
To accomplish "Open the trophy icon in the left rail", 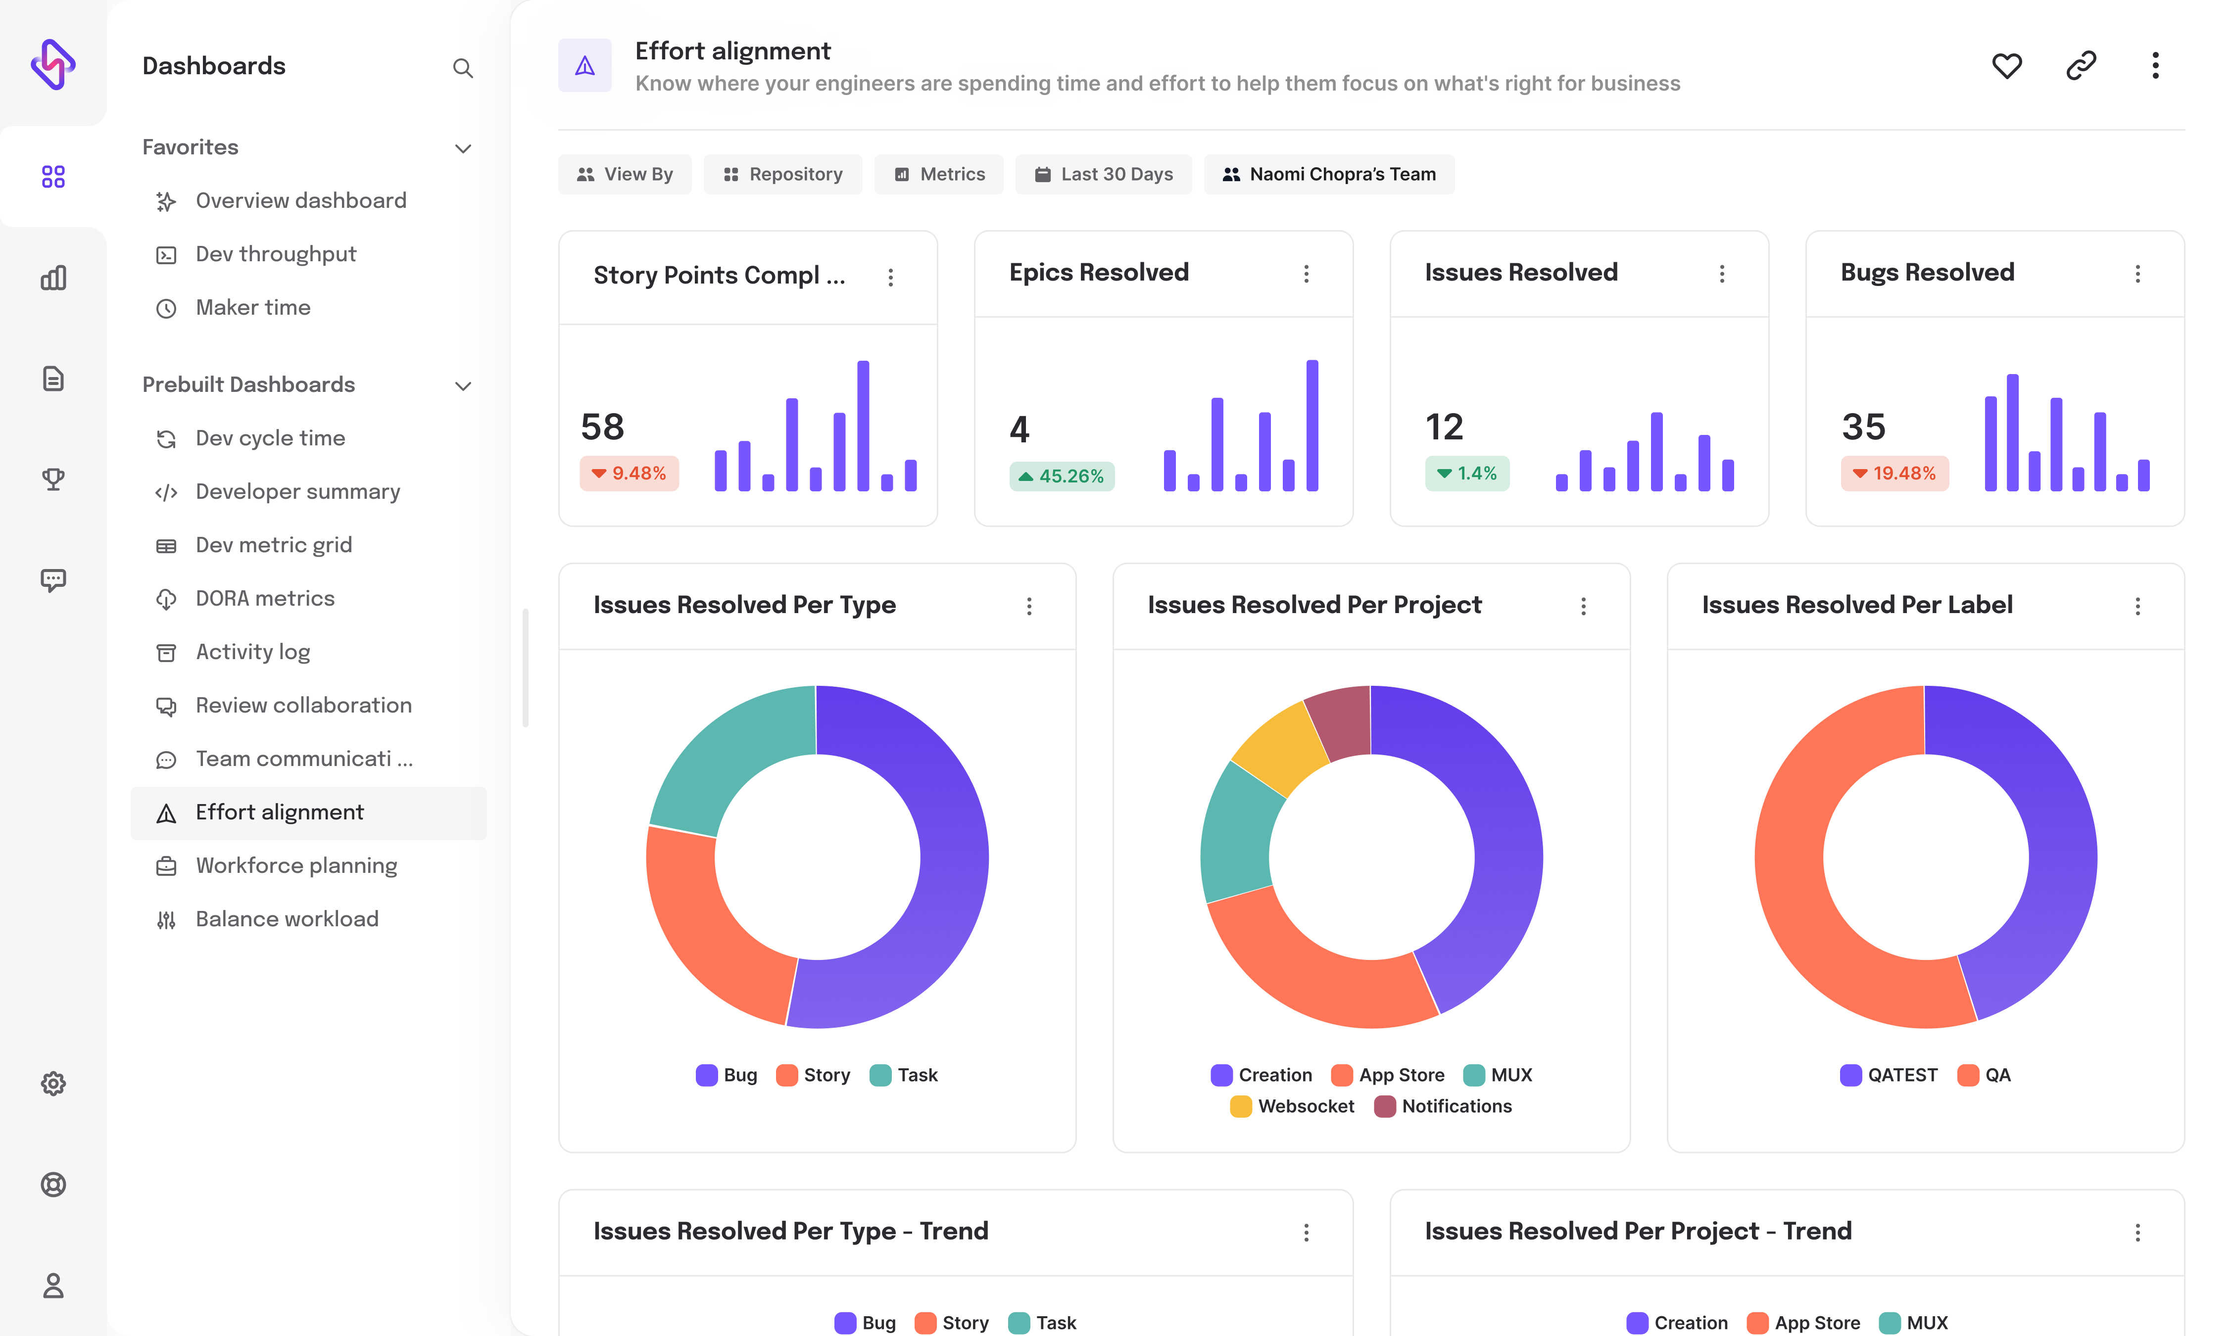I will (x=53, y=478).
